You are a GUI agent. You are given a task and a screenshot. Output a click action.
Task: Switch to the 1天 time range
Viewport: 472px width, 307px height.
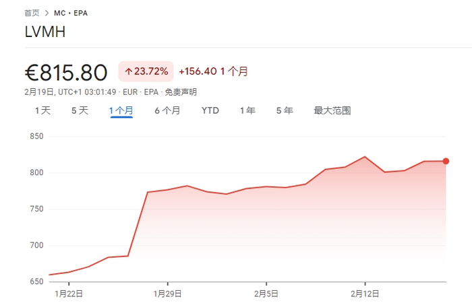pos(42,110)
